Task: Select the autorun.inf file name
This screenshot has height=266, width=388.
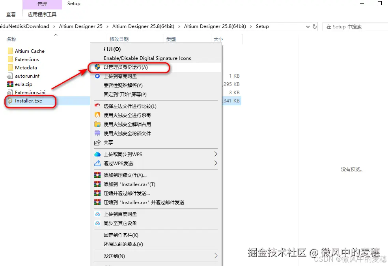Action: point(27,76)
